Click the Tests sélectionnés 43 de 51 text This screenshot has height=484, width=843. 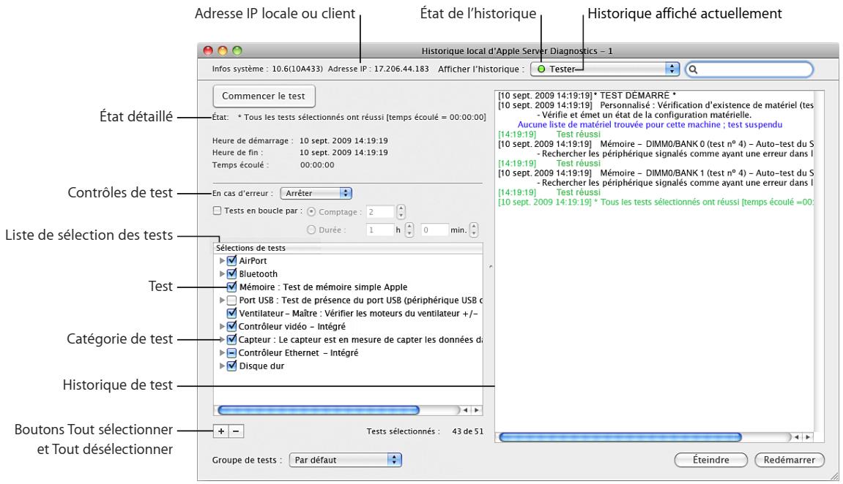pos(425,431)
